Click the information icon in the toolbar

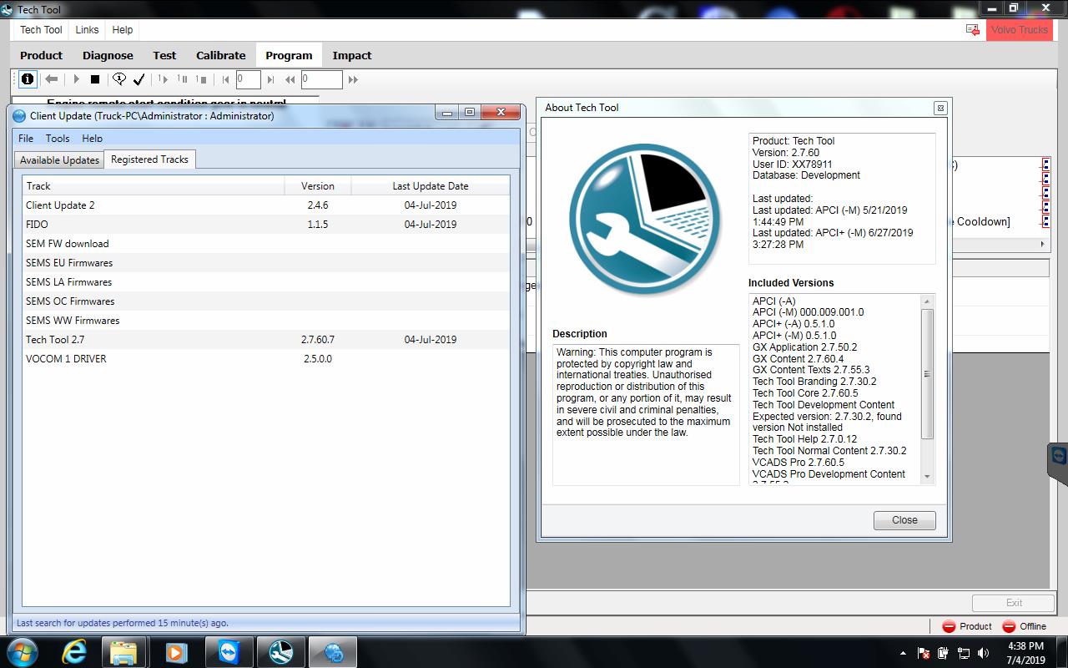coord(28,79)
